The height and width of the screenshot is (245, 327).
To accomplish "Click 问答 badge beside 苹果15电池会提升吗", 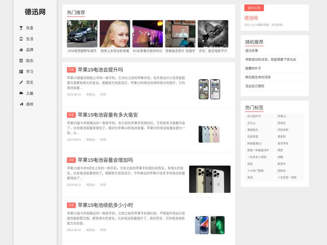I will 71,70.
